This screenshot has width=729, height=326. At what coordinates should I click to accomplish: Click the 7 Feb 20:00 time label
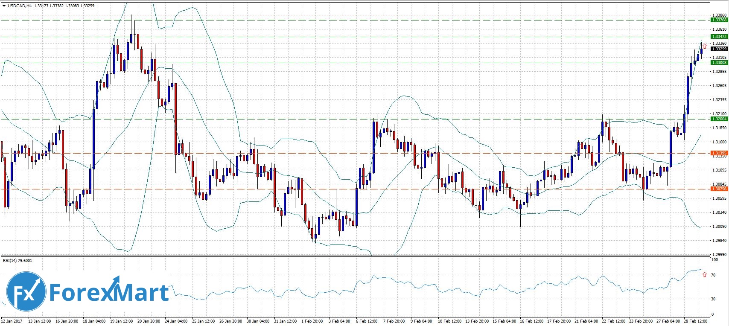point(394,321)
